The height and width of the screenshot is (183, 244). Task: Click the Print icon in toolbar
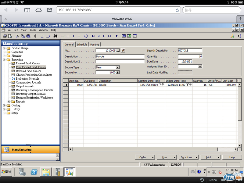tap(5, 36)
